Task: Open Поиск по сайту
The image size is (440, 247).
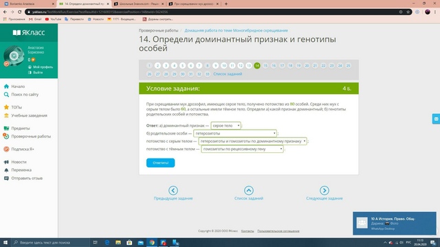Action: tap(25, 95)
